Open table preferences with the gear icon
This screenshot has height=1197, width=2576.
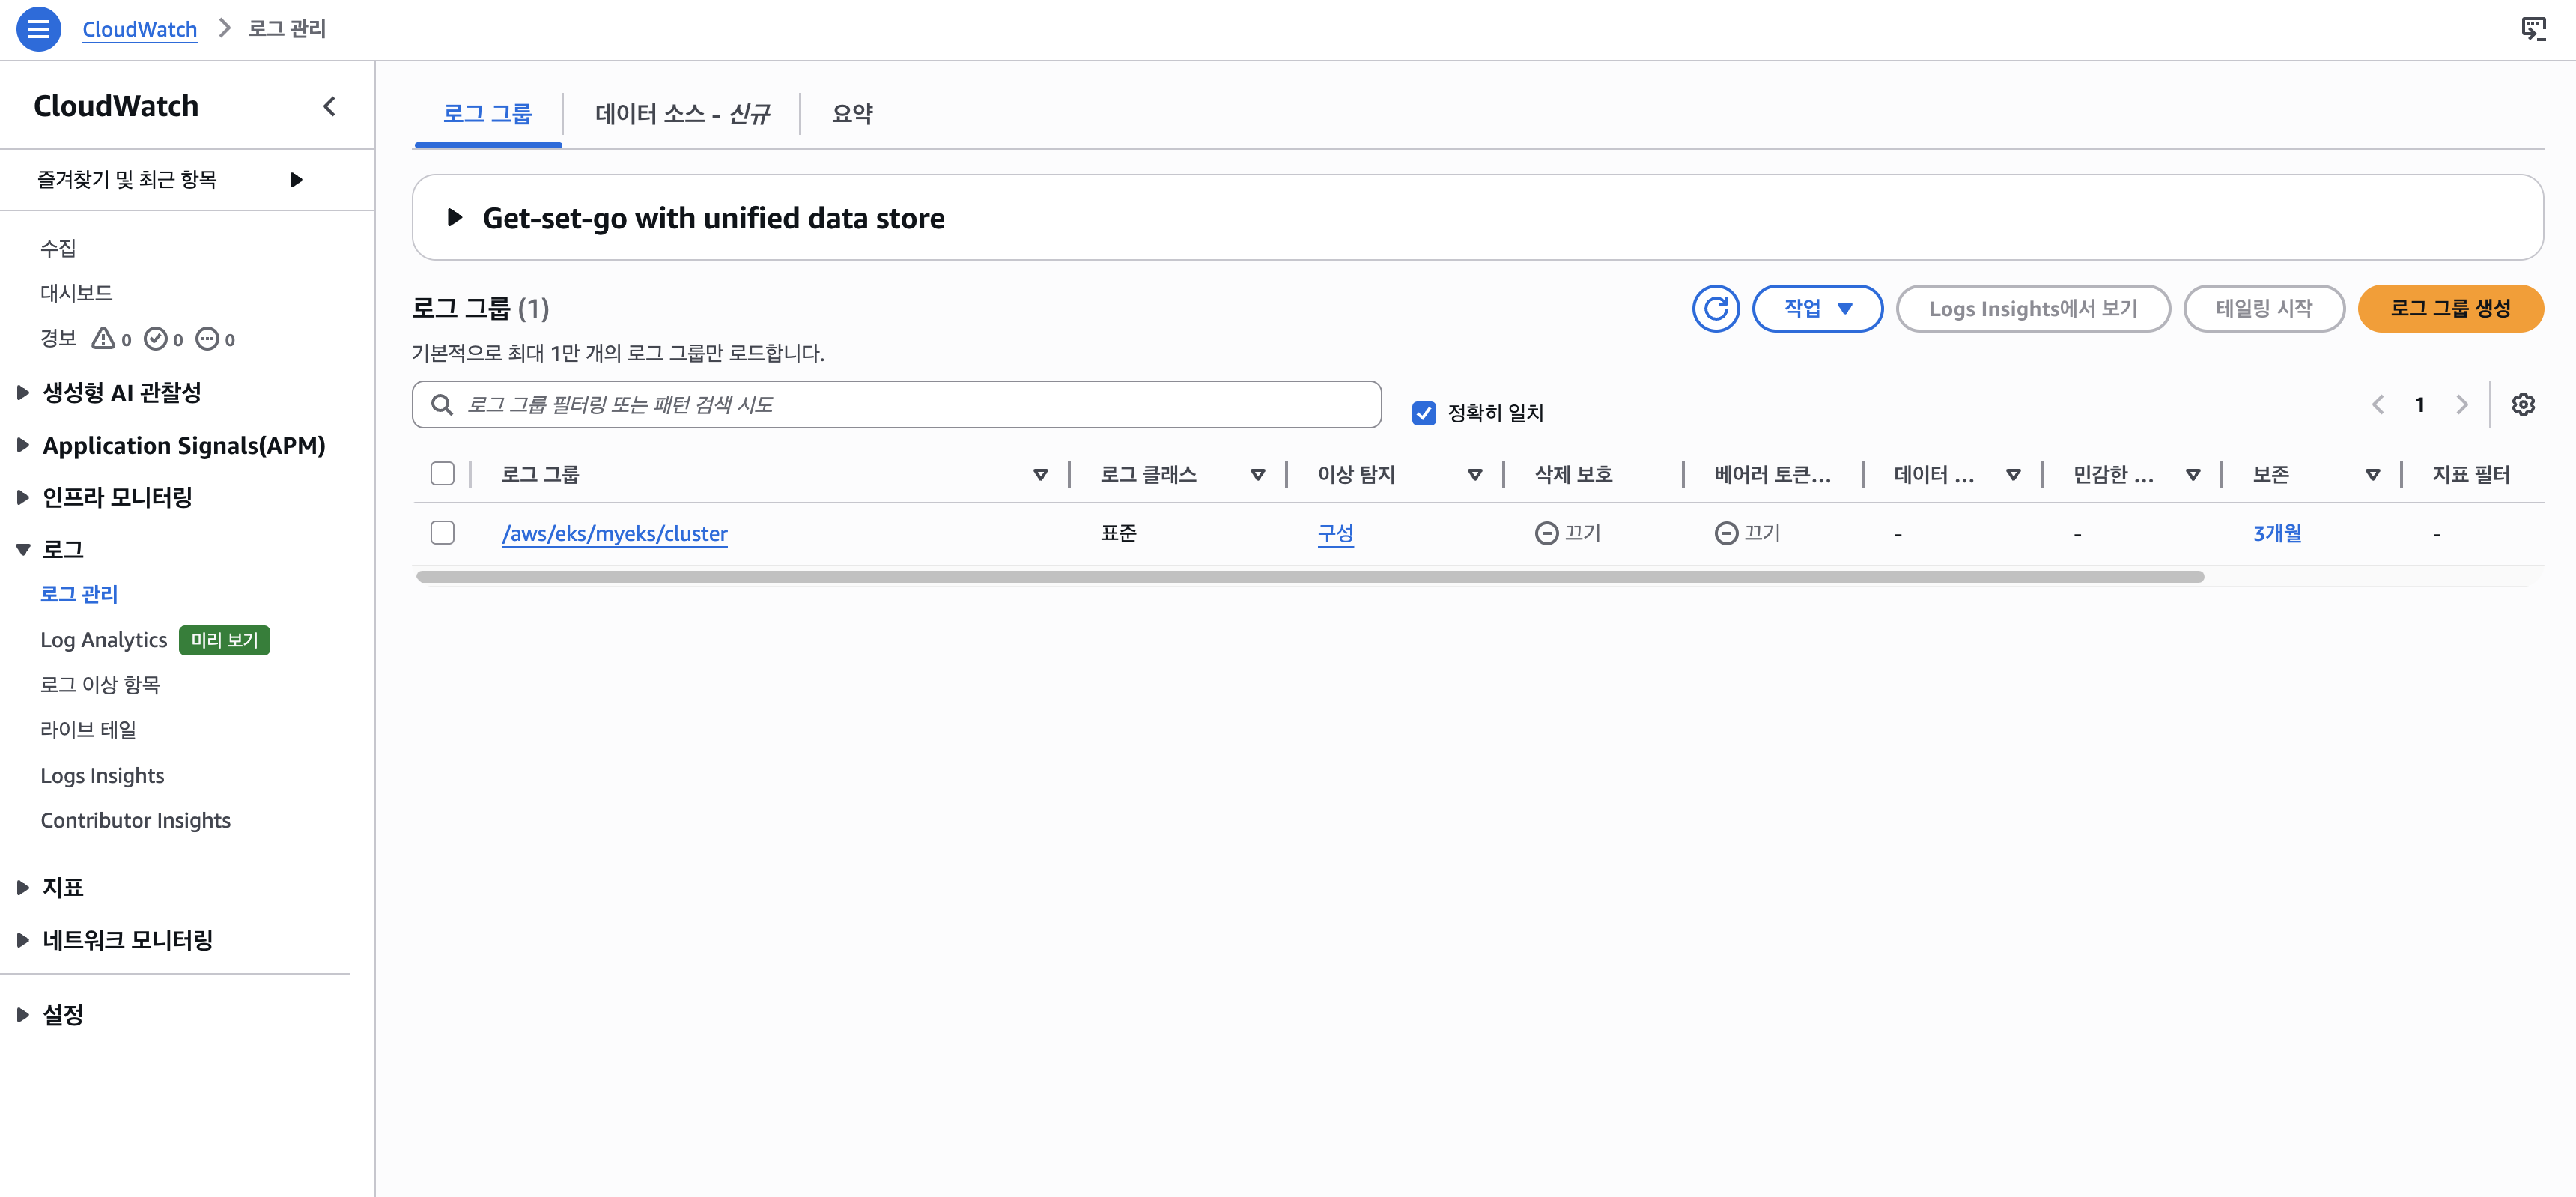pyautogui.click(x=2523, y=404)
